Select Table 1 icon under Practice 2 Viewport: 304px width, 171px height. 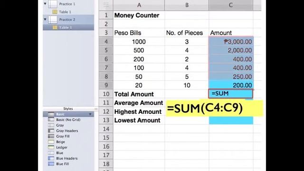(55, 28)
